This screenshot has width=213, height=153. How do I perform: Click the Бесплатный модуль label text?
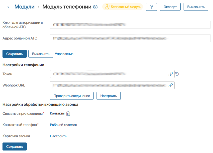point(126,7)
